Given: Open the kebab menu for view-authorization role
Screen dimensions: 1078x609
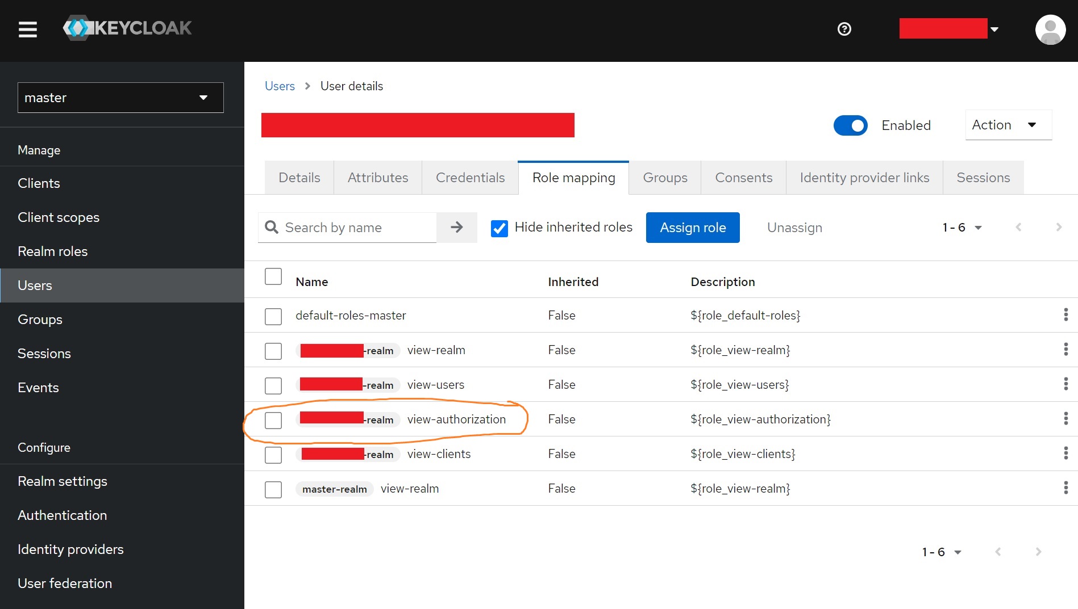Looking at the screenshot, I should (x=1065, y=419).
